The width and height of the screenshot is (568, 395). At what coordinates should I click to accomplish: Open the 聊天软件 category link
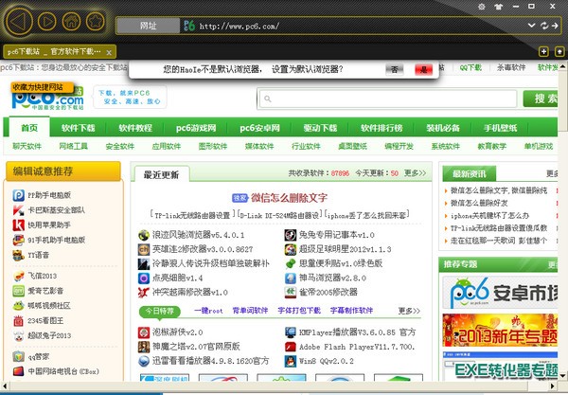pyautogui.click(x=27, y=146)
